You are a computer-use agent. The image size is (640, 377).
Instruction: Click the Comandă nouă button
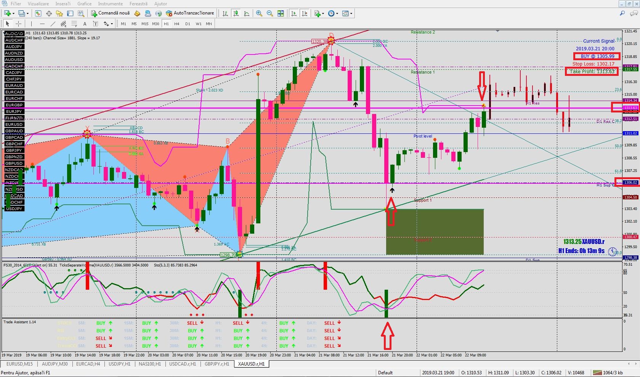coord(111,13)
